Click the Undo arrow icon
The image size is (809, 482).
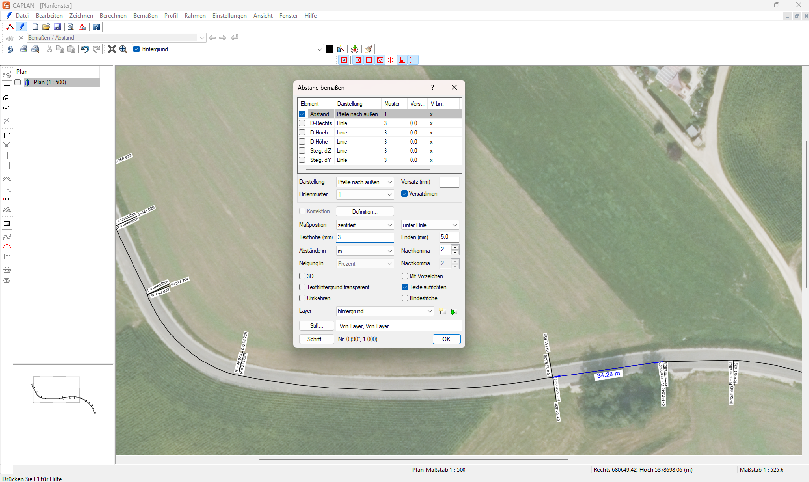[85, 49]
